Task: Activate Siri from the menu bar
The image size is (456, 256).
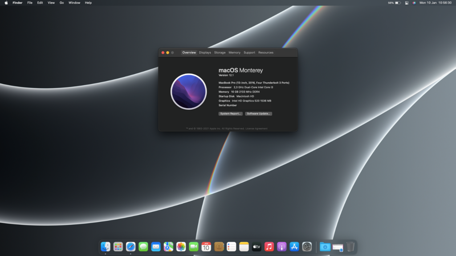Action: 414,3
